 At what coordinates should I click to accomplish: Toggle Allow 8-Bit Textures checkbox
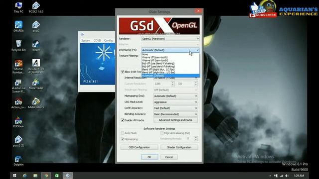(x=123, y=72)
